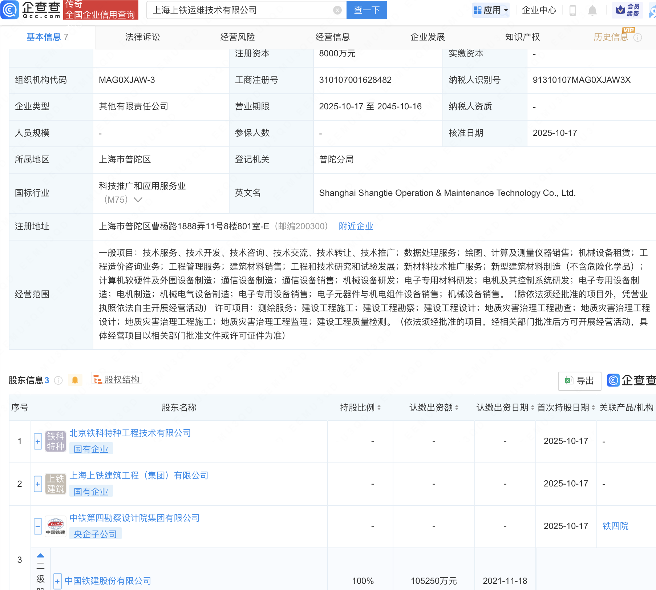Open the 股权结构 equity structure view
Viewport: 656px width, 590px height.
pyautogui.click(x=117, y=380)
